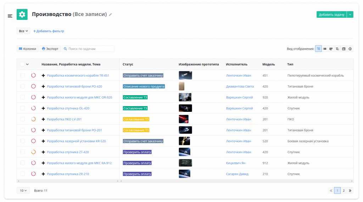
Task: Tick checkbox for Разработка спутника ZR-210 row
Action: tap(22, 174)
